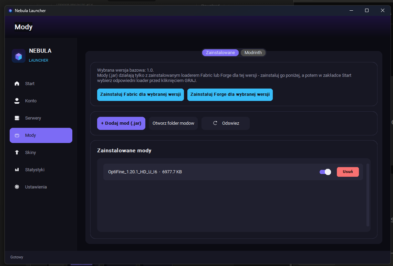The height and width of the screenshot is (266, 393).
Task: Click the Gotowy status bar text
Action: pyautogui.click(x=17, y=257)
